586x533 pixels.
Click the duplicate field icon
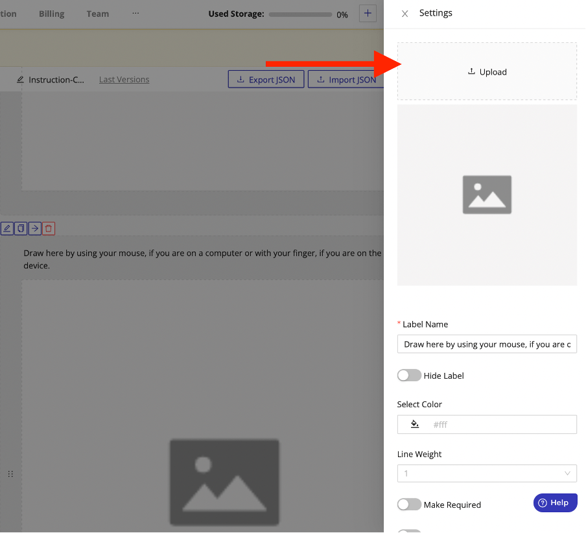click(20, 228)
